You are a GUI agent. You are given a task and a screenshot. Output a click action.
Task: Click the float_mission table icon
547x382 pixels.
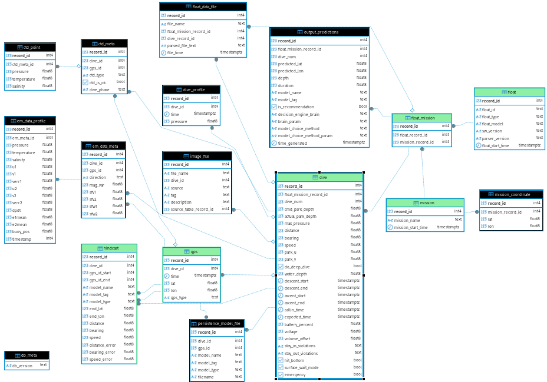click(407, 118)
